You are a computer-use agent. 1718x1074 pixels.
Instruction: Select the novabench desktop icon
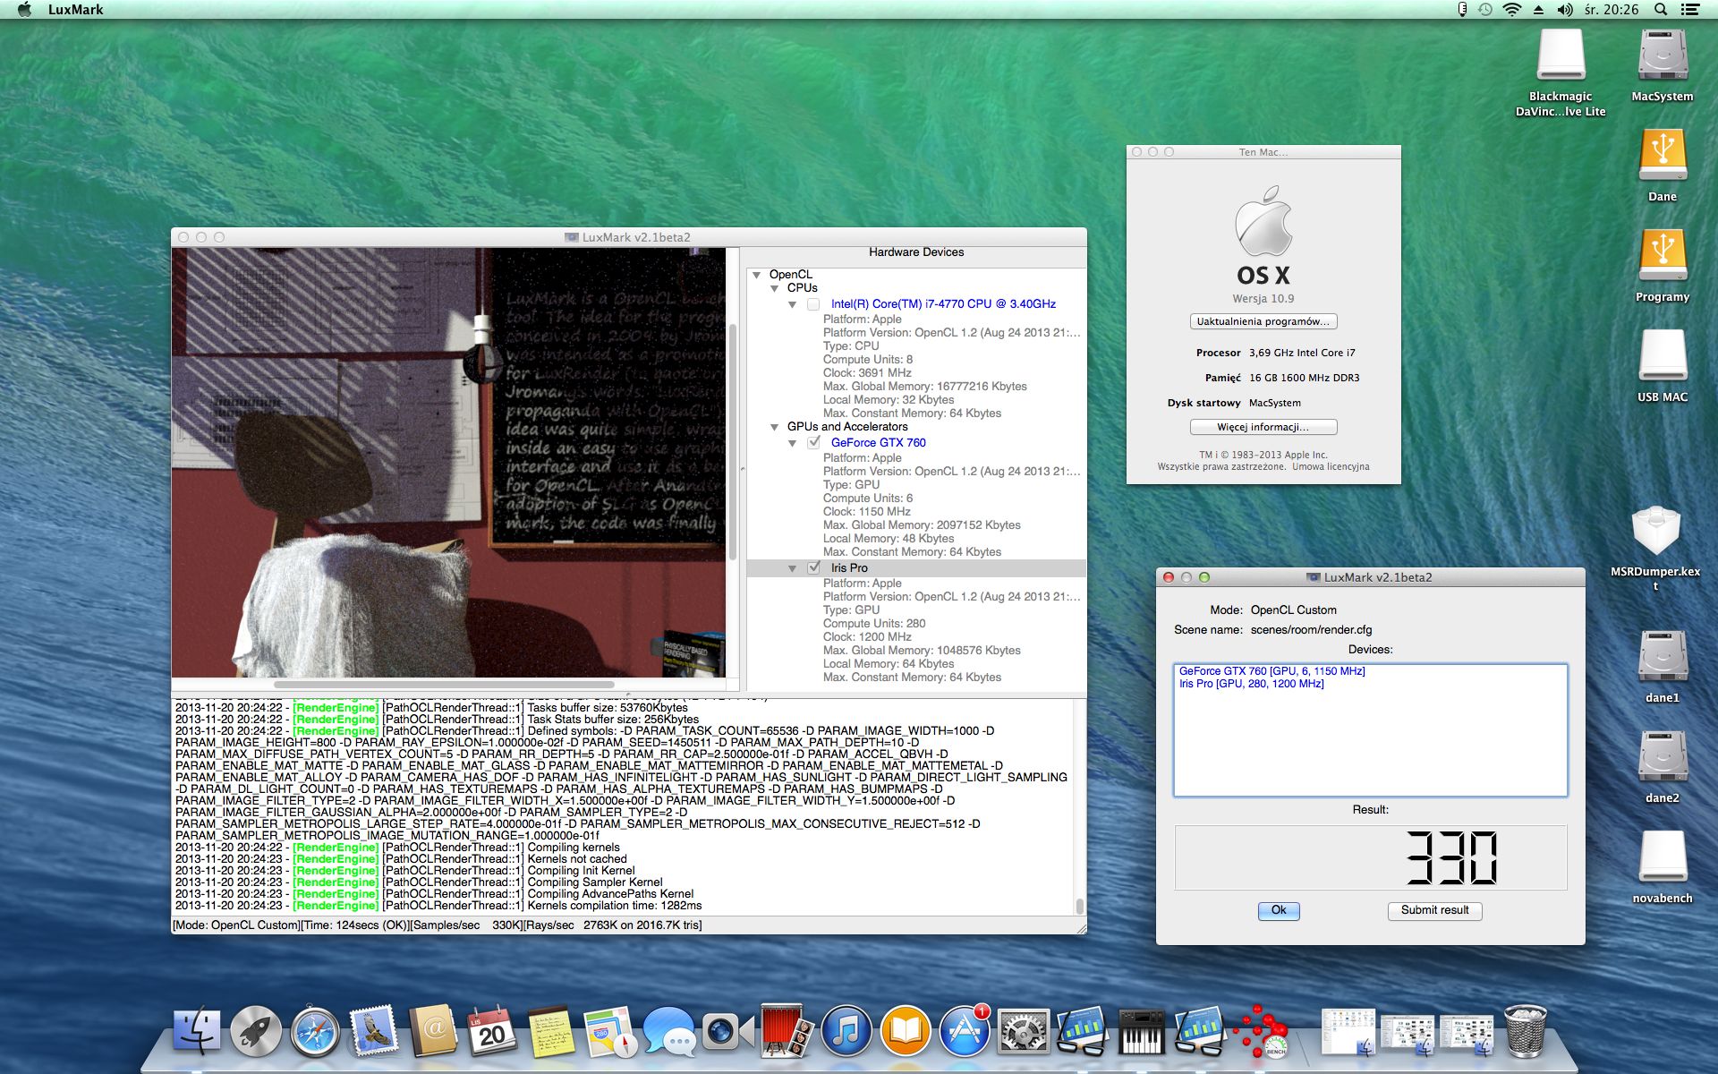click(x=1663, y=867)
